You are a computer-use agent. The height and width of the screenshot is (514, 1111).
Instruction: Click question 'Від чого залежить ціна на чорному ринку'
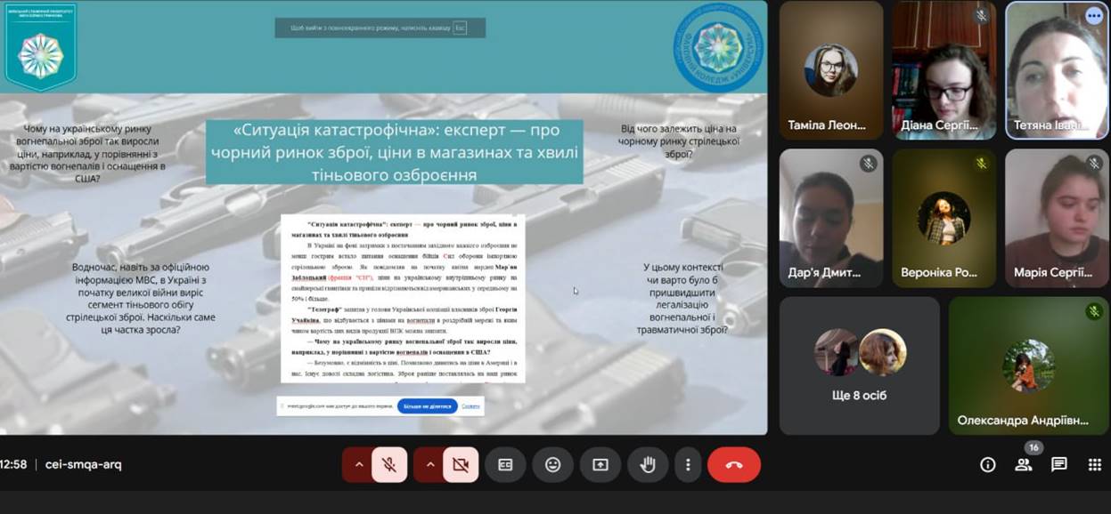pos(680,141)
